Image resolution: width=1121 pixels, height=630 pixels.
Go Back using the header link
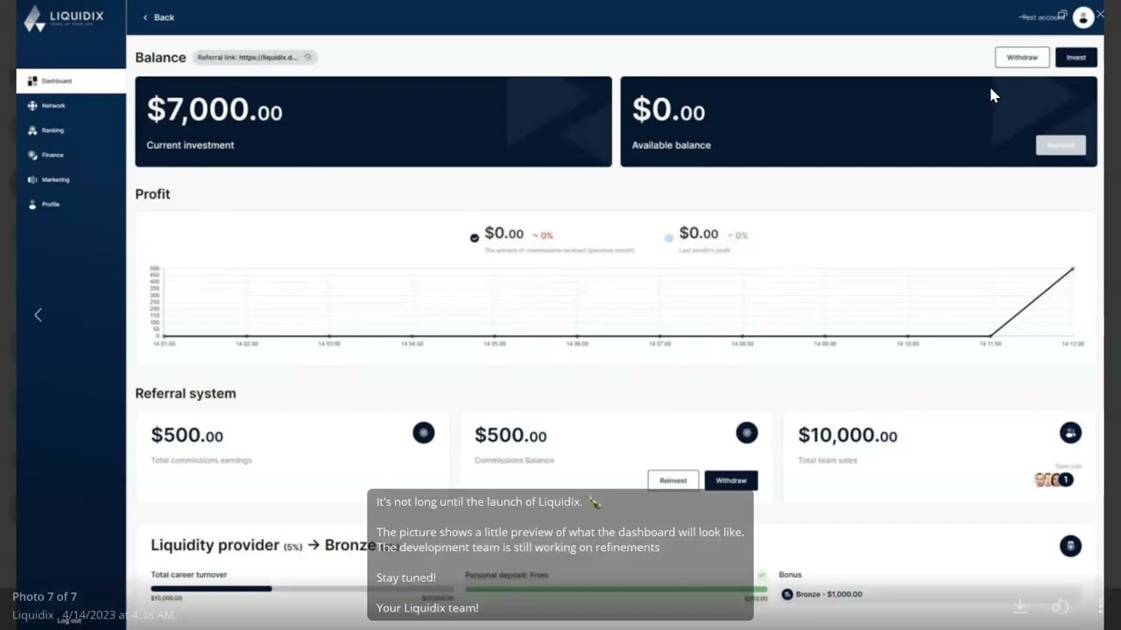(159, 17)
